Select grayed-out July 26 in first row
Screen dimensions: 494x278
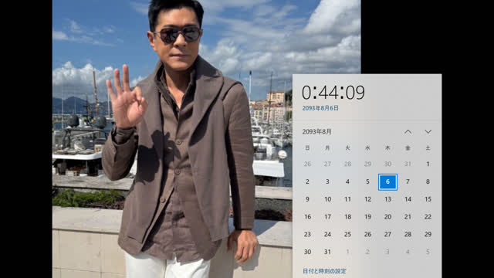(x=307, y=164)
